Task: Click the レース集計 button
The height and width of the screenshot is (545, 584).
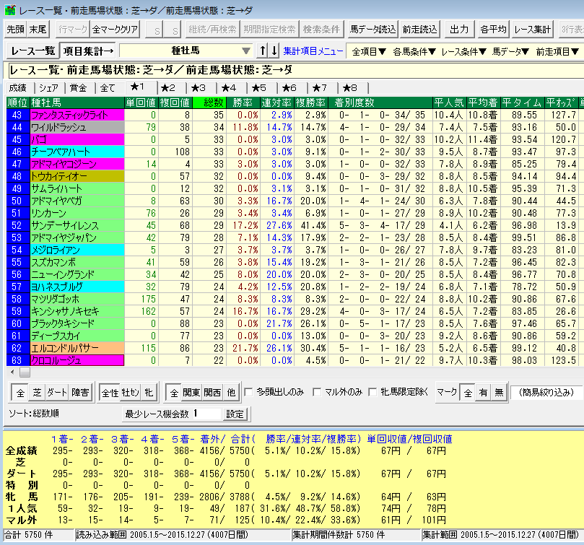Action: click(532, 29)
